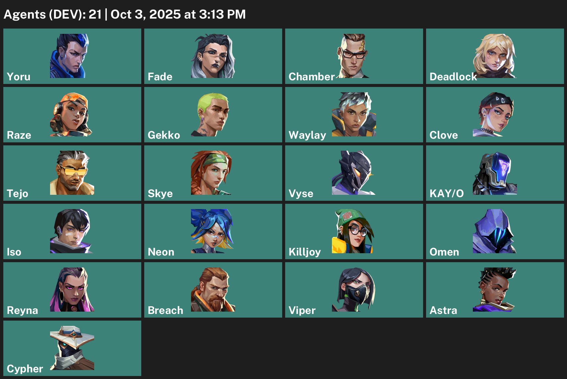Select Clove's portrait icon
This screenshot has width=567, height=379.
[x=494, y=114]
